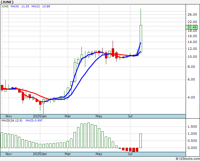The height and width of the screenshot is (161, 200).
Task: Click the rightmost green MACD histogram bar
Action: 141,141
